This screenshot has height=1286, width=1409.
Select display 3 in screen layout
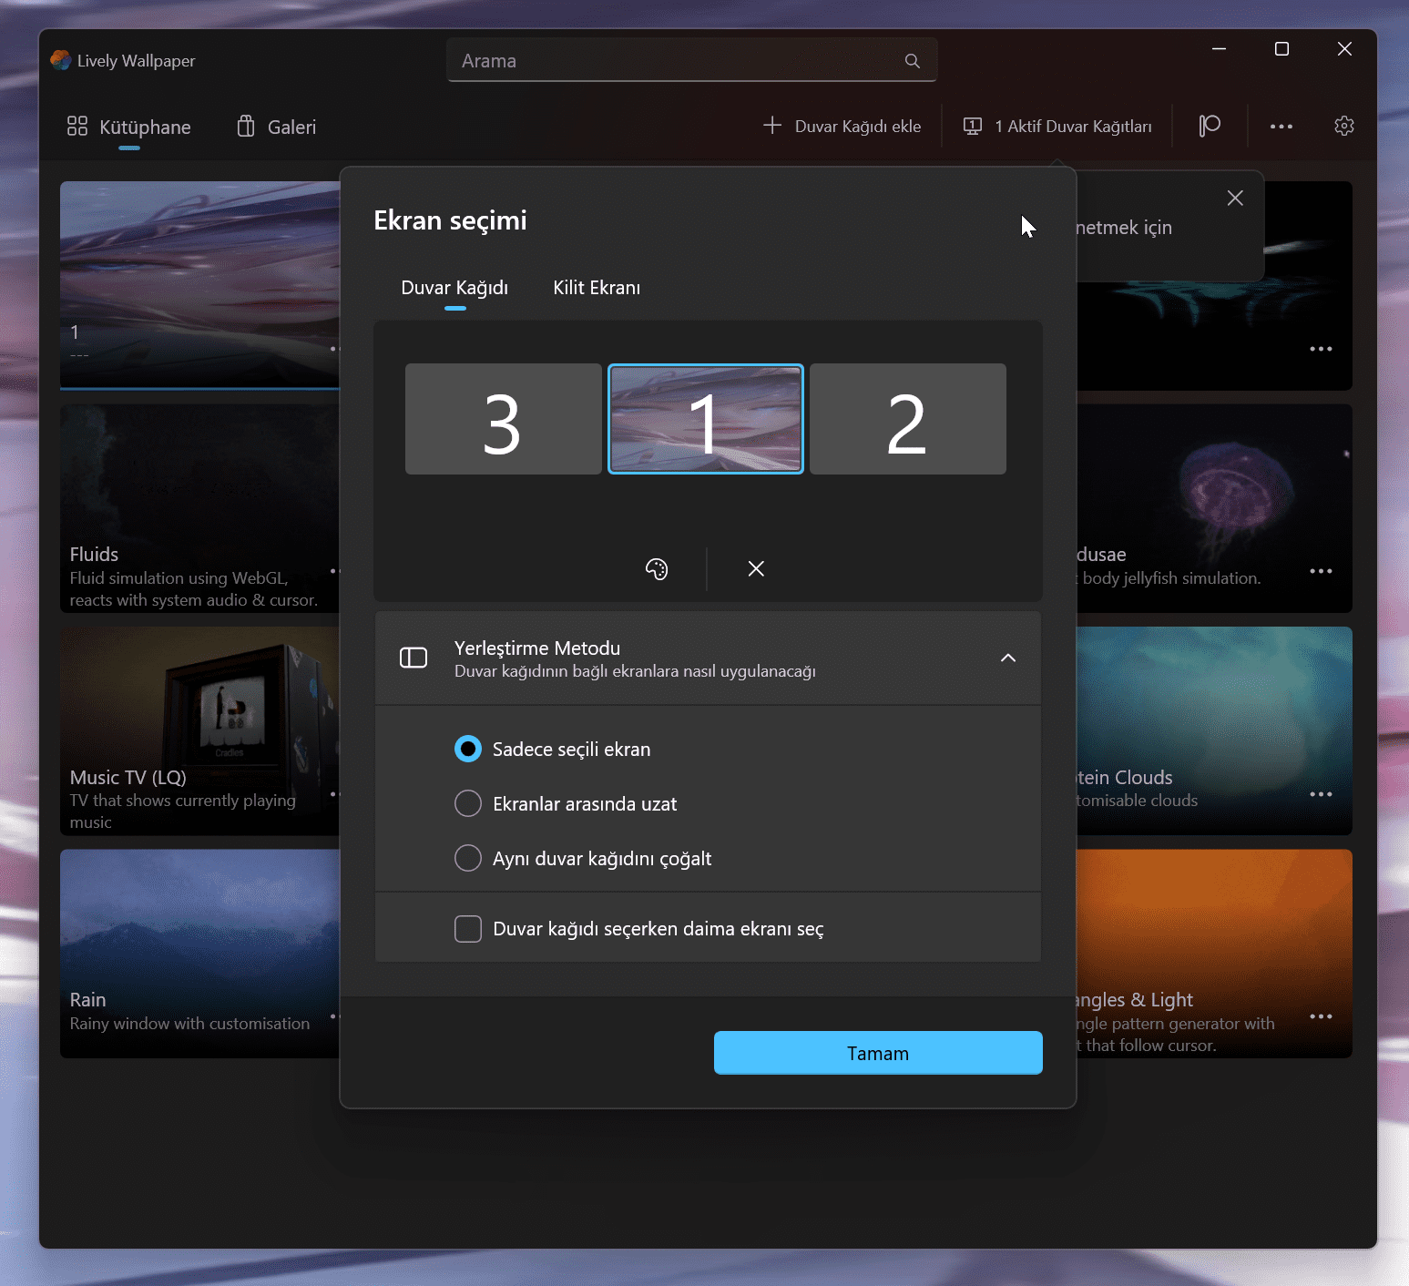[503, 419]
